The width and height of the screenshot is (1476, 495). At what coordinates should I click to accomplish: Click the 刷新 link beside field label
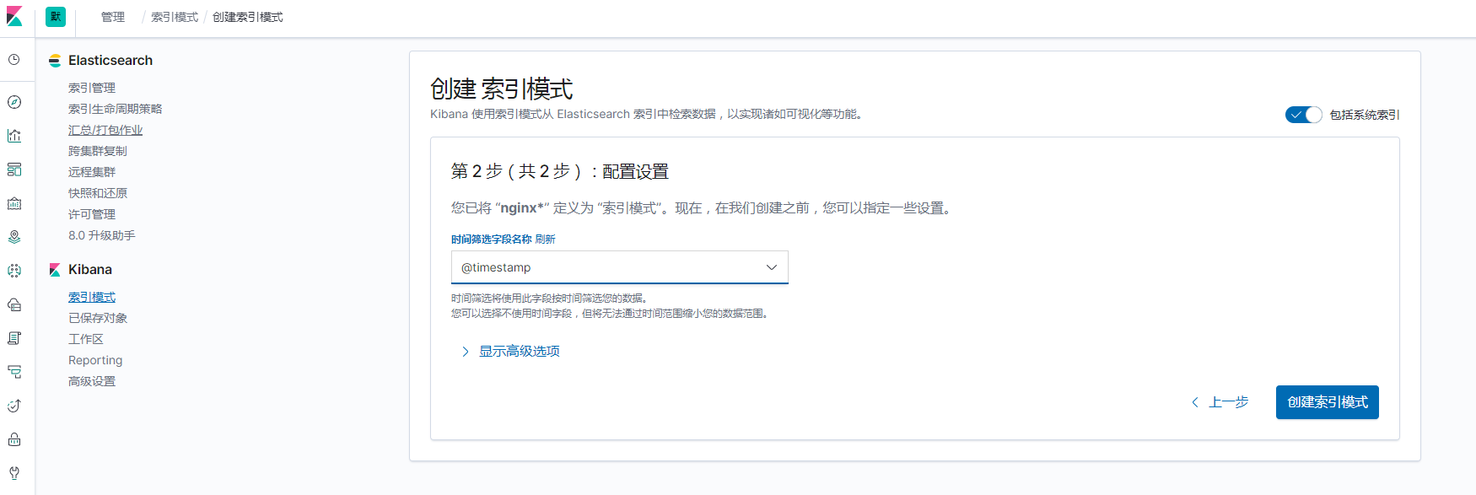click(545, 239)
